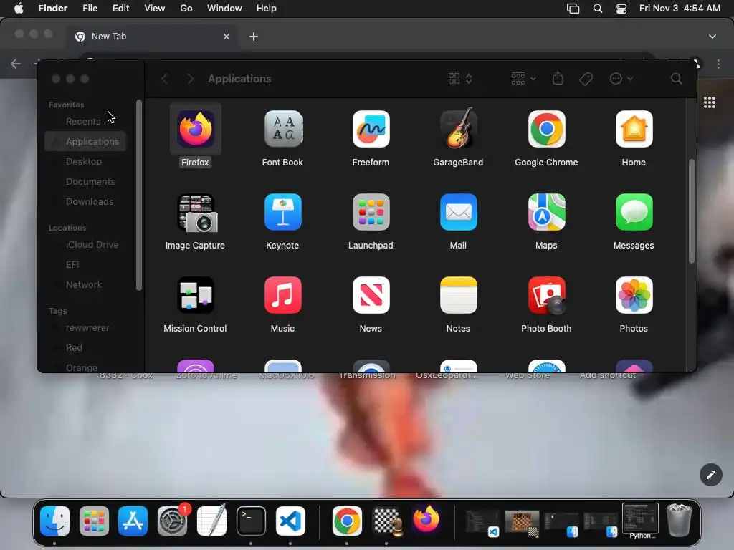
Task: Select the Photos app icon
Action: pos(634,294)
